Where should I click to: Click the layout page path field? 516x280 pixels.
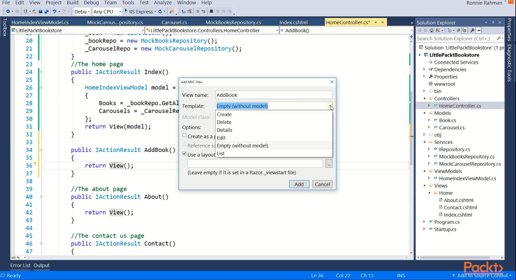255,164
